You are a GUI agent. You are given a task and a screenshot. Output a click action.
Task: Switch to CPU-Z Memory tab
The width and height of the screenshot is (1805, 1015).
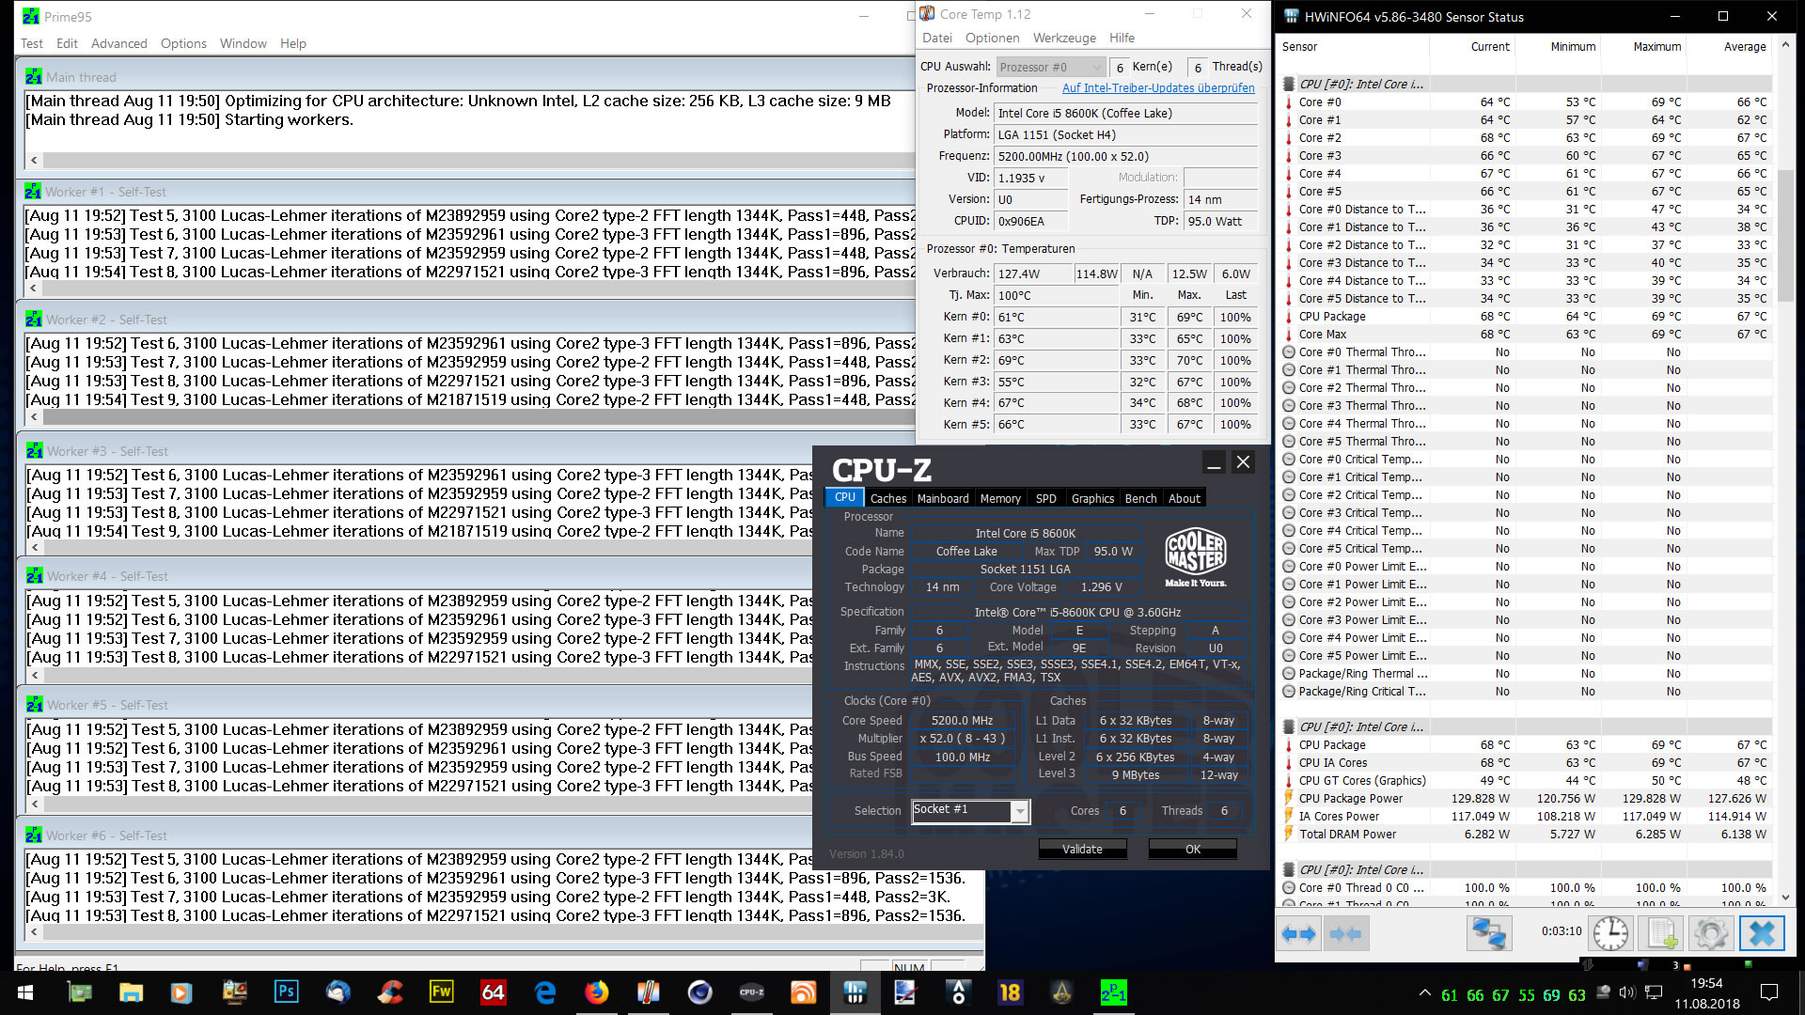pos(999,498)
